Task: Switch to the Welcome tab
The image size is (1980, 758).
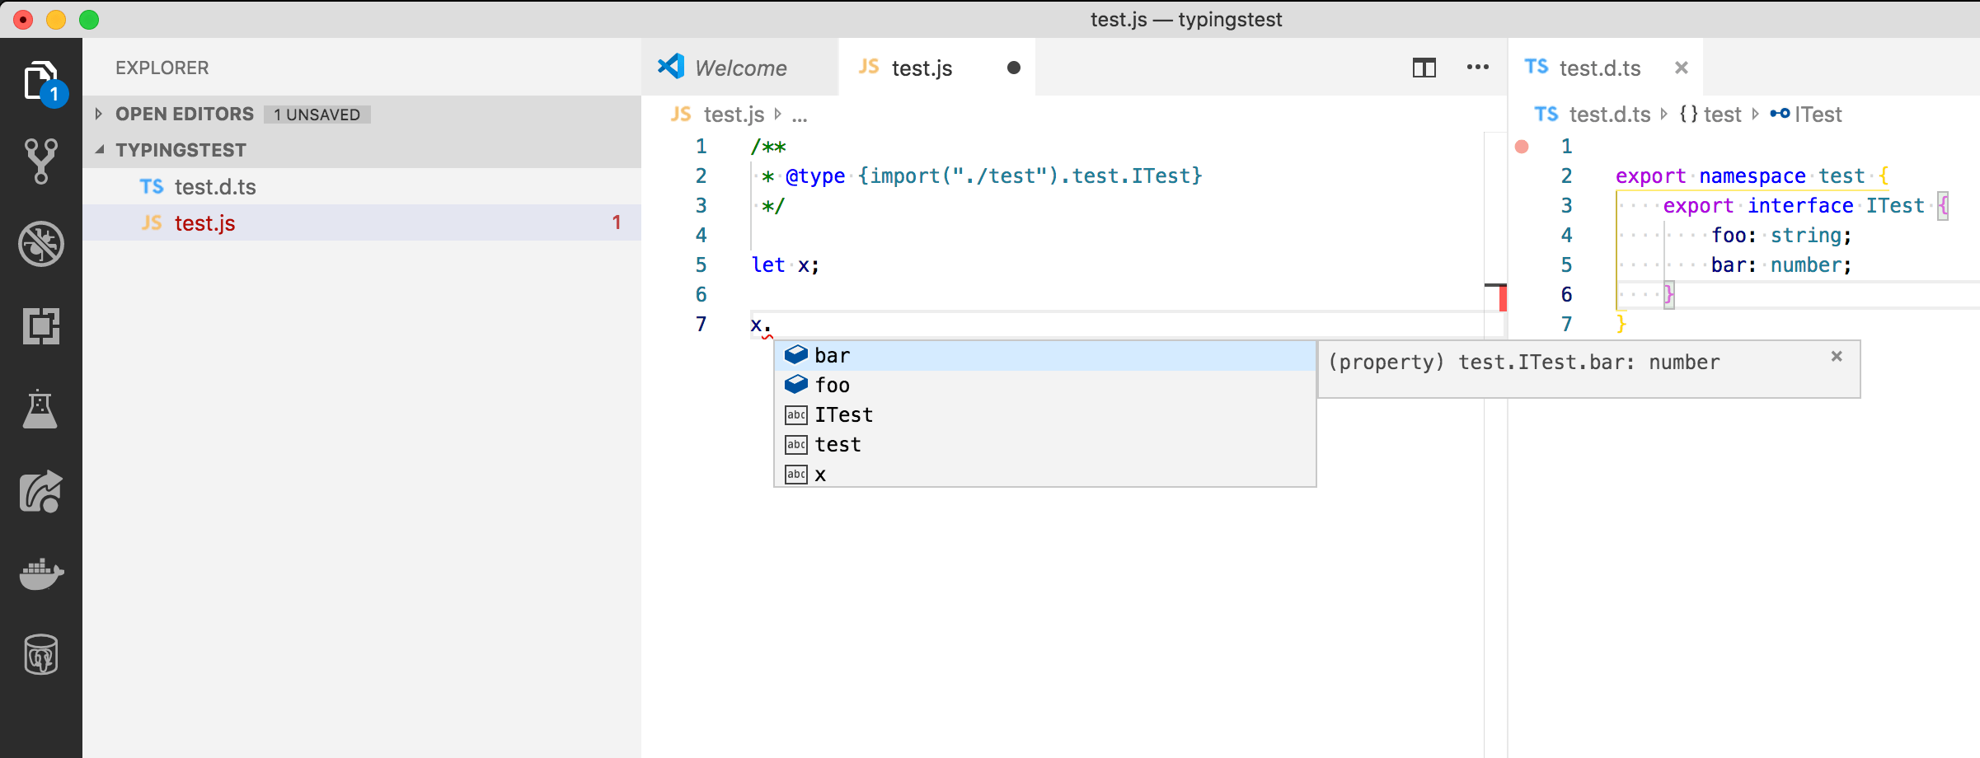Action: point(739,68)
